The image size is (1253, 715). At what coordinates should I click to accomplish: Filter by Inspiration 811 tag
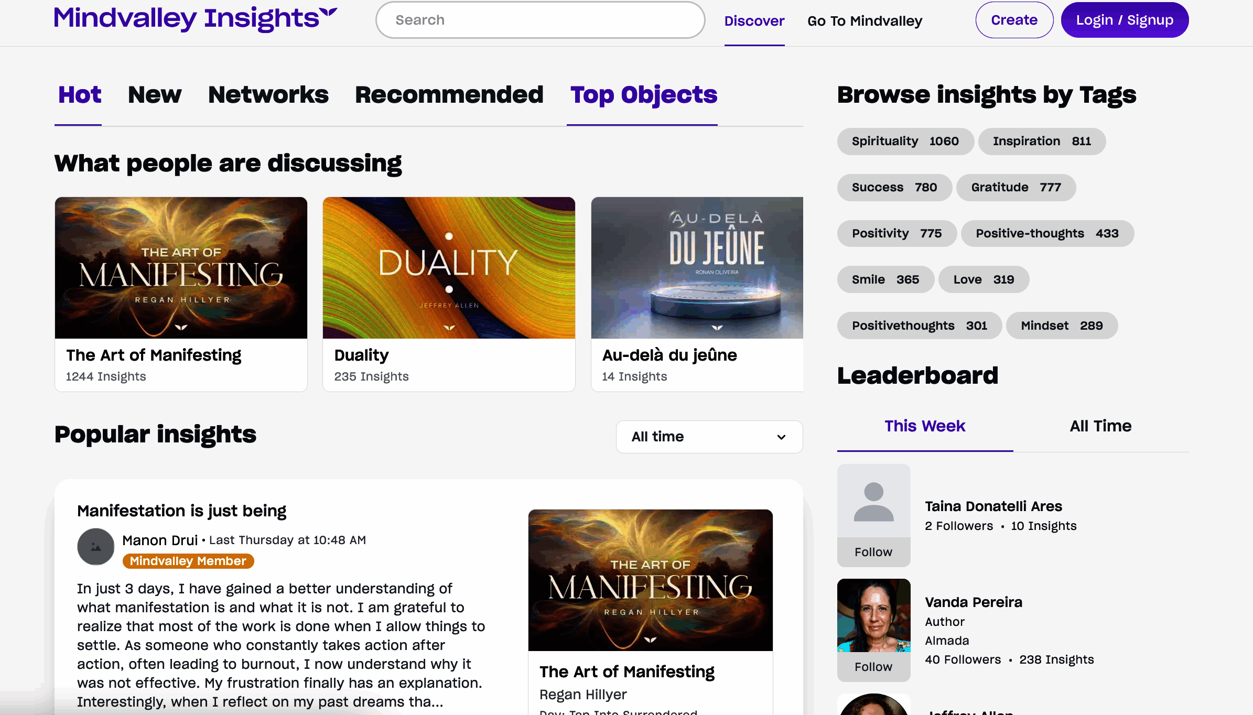pyautogui.click(x=1042, y=142)
